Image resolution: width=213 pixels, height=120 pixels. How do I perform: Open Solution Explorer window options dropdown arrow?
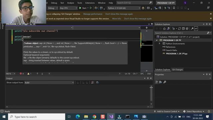point(204,24)
